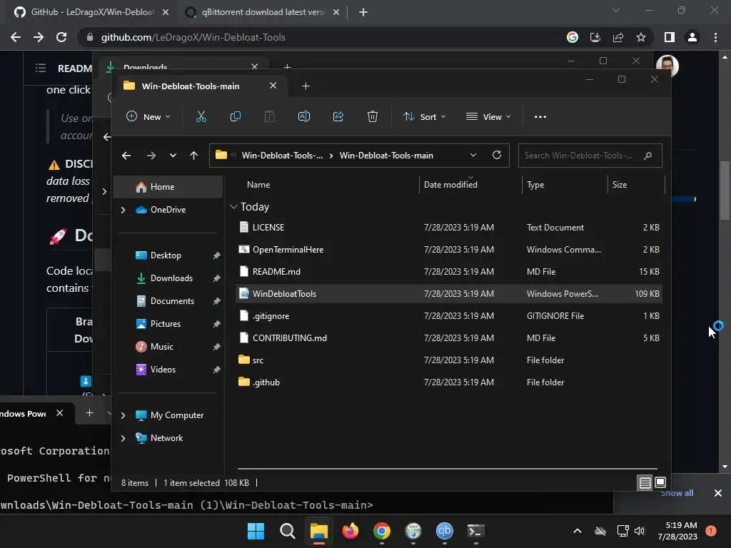Select the CONTRIBUTING.md file
Viewport: 731px width, 548px height.
point(448,338)
